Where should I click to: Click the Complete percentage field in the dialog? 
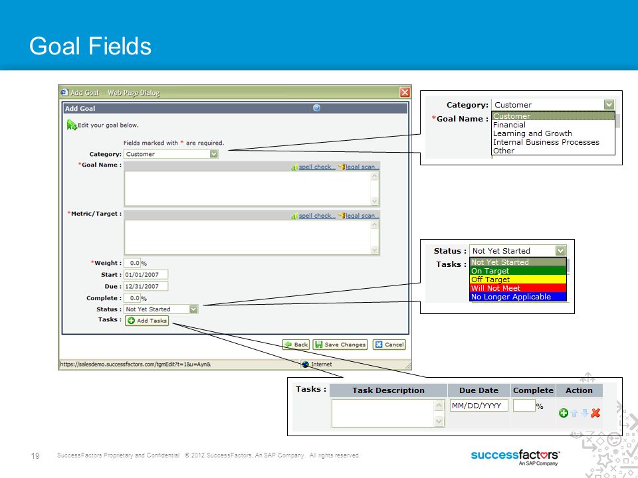(x=132, y=298)
